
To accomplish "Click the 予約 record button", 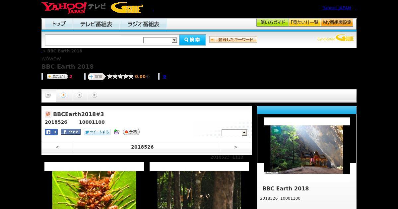I will [x=131, y=132].
